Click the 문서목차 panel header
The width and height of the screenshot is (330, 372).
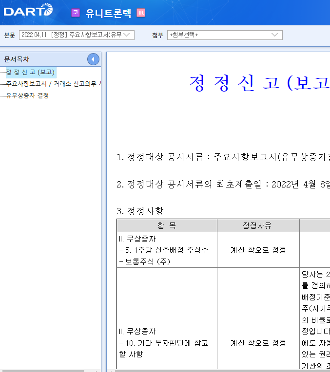point(50,59)
